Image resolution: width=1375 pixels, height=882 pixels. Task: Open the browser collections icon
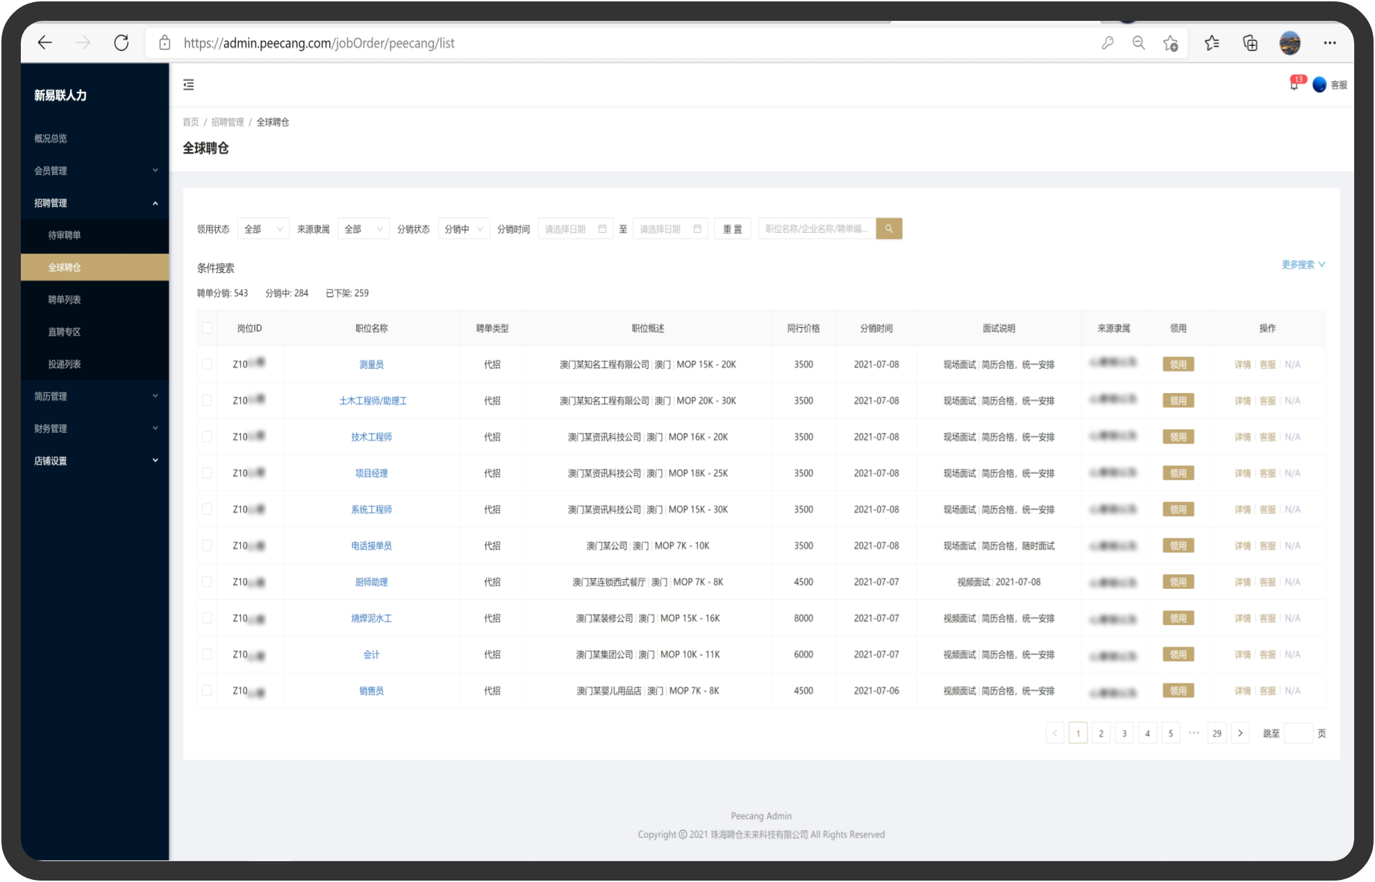[x=1250, y=43]
